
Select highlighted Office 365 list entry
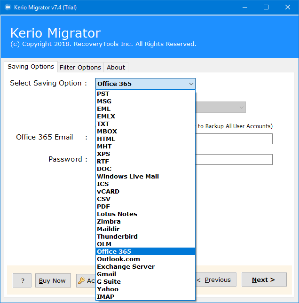pyautogui.click(x=145, y=252)
